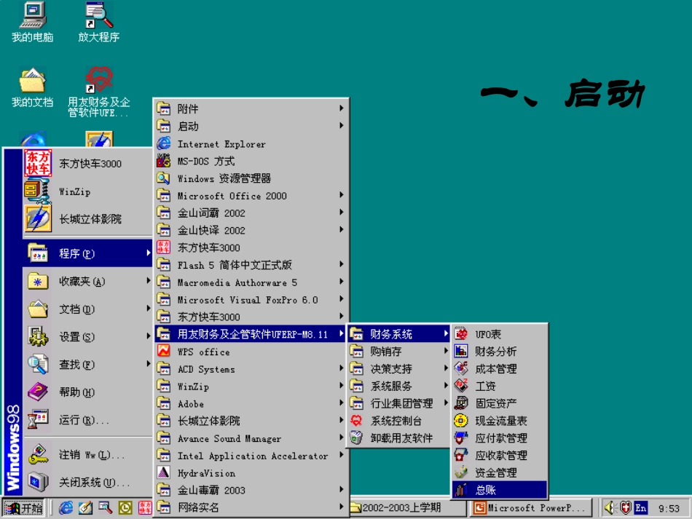
Task: Select 财务系统 submenu item
Action: pos(399,334)
